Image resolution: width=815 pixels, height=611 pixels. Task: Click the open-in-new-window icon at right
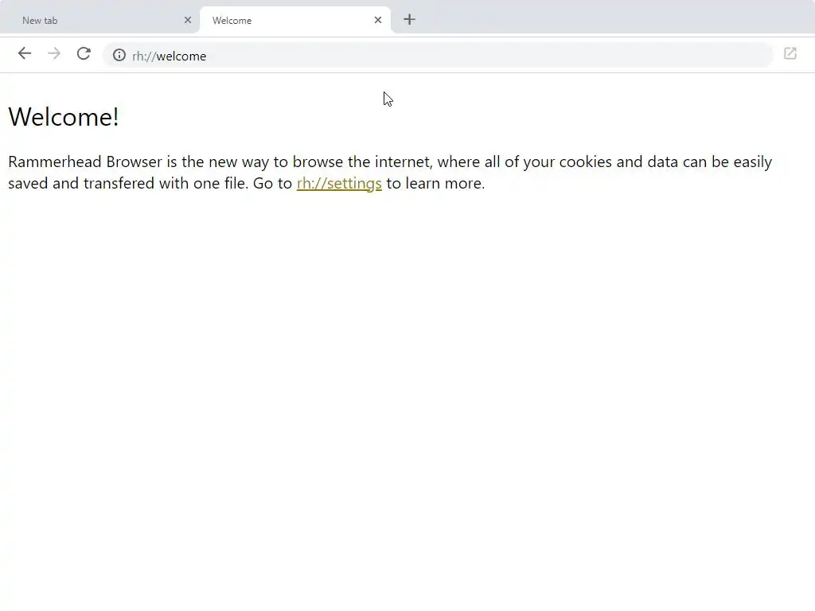click(790, 53)
